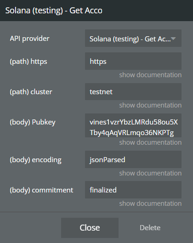Image resolution: width=193 pixels, height=243 pixels.
Task: Click the Solana (testing) title bar
Action: coord(96,11)
